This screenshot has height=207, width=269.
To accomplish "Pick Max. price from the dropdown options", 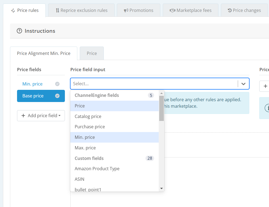I will (x=85, y=148).
